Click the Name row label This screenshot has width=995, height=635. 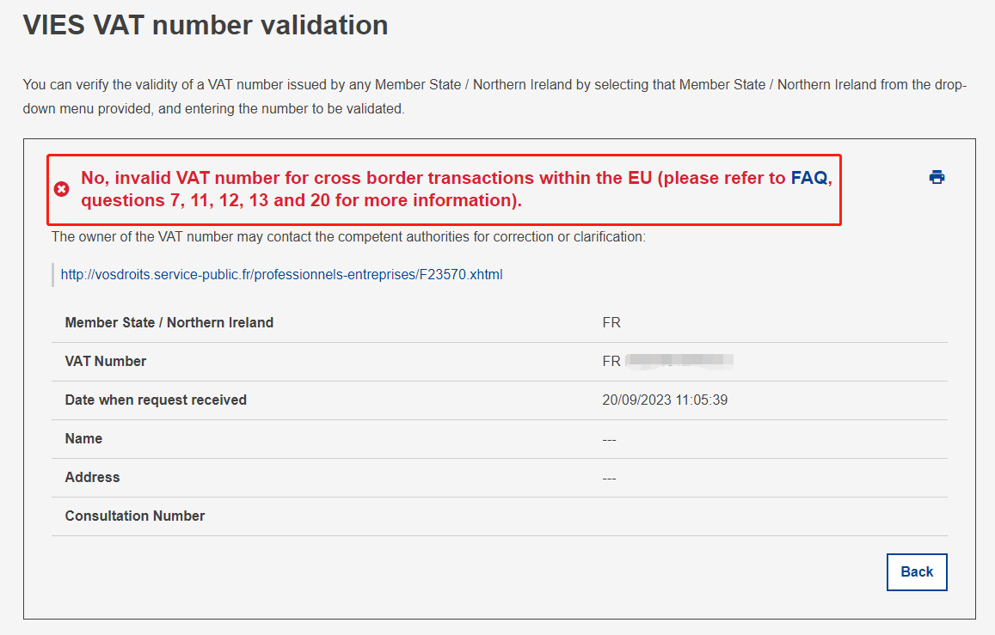click(x=83, y=439)
